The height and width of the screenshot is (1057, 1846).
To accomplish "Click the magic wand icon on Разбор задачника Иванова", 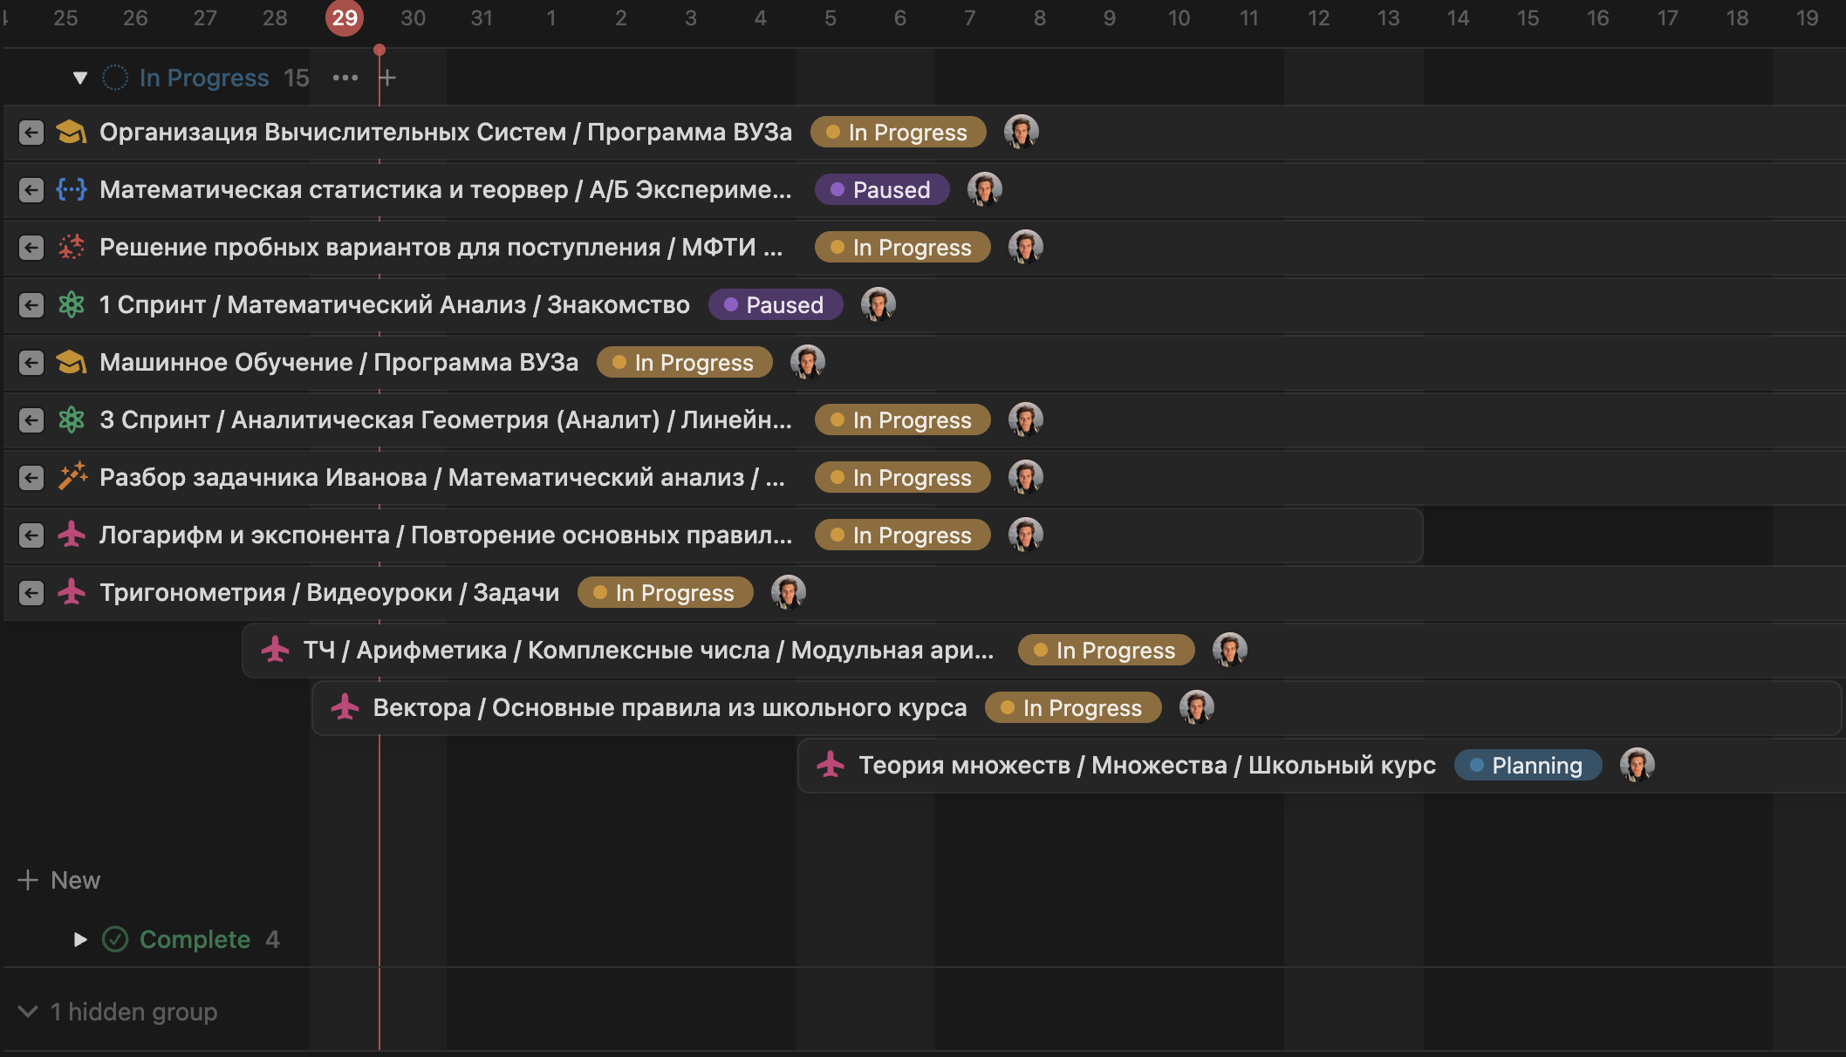I will pos(72,477).
